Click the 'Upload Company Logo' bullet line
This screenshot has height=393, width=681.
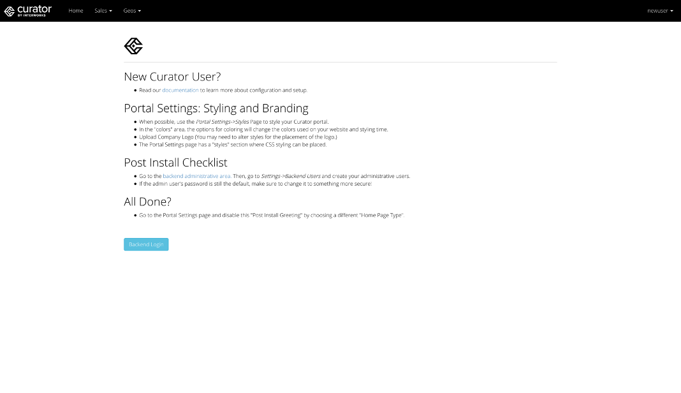(238, 137)
